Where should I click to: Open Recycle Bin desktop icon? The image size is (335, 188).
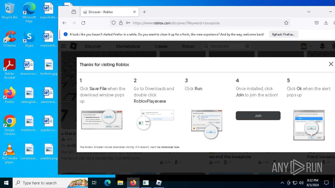tap(10, 11)
